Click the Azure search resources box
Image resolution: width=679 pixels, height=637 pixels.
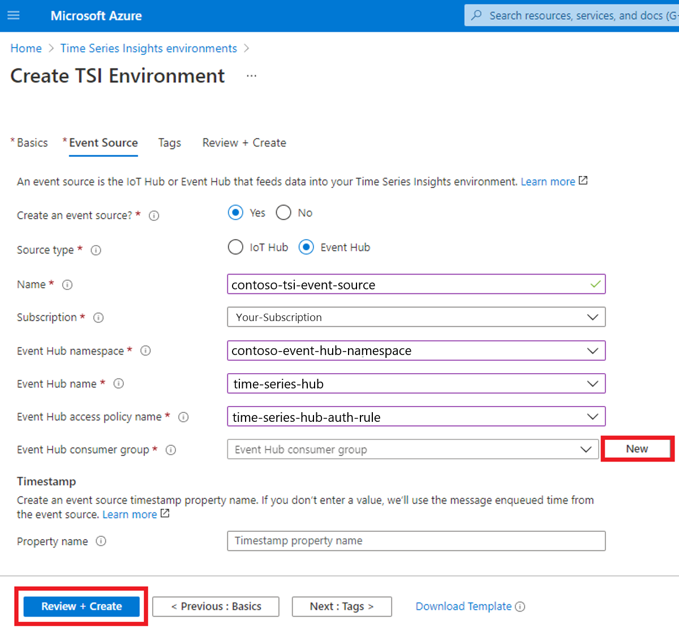pyautogui.click(x=571, y=15)
